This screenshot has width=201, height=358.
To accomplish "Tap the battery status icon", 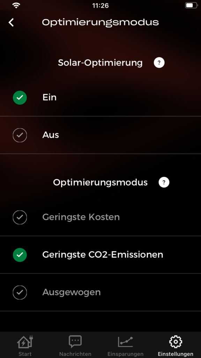I will [x=192, y=5].
